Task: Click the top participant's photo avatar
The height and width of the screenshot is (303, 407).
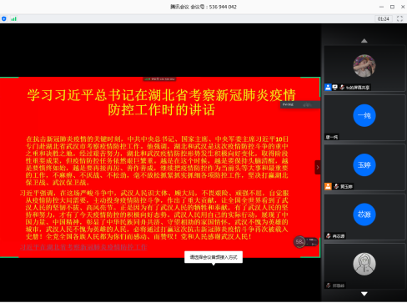Action: tap(364, 66)
